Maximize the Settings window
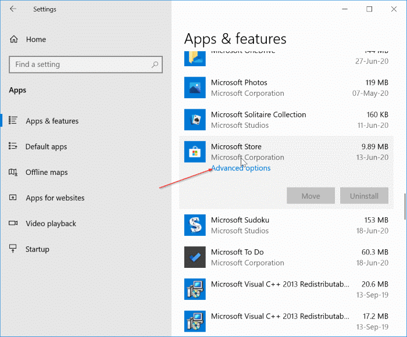This screenshot has width=407, height=337. pyautogui.click(x=369, y=9)
